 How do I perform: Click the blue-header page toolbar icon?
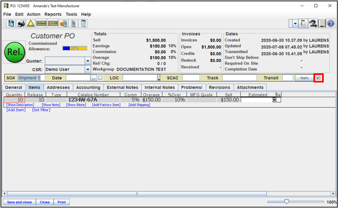(x=83, y=23)
